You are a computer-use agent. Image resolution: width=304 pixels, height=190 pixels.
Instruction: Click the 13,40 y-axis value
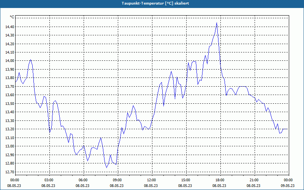pos(9,112)
